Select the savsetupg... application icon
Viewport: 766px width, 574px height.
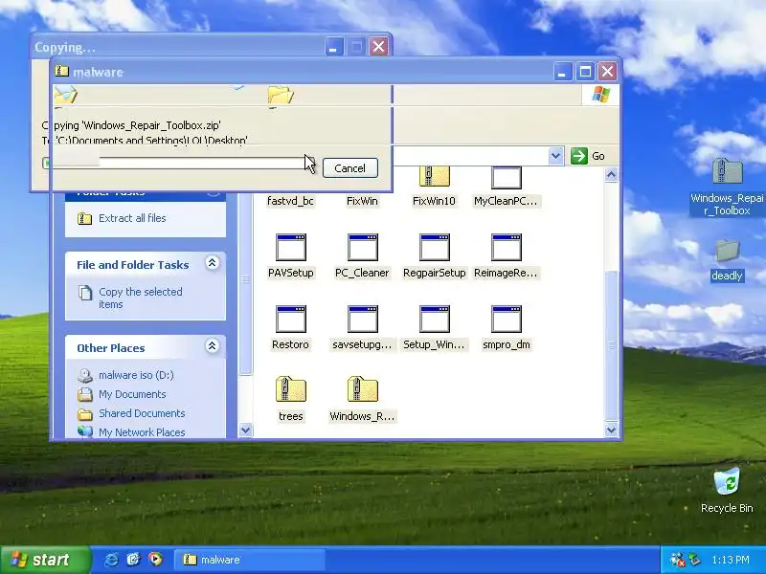[x=363, y=320]
